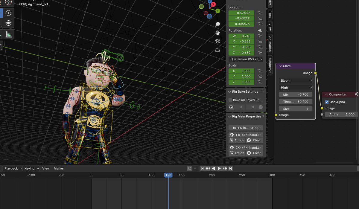Click the stopwatch icon in Rig Bake Settings
Screen dimensions: 359x209
point(231,107)
